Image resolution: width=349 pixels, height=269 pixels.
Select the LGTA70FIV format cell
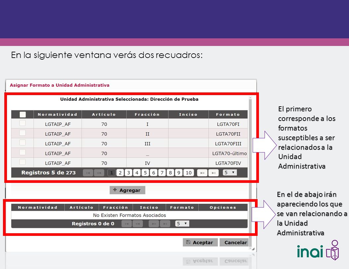(228, 163)
